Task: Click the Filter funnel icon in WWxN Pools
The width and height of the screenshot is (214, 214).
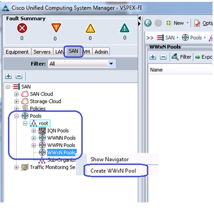Action: pos(175,57)
